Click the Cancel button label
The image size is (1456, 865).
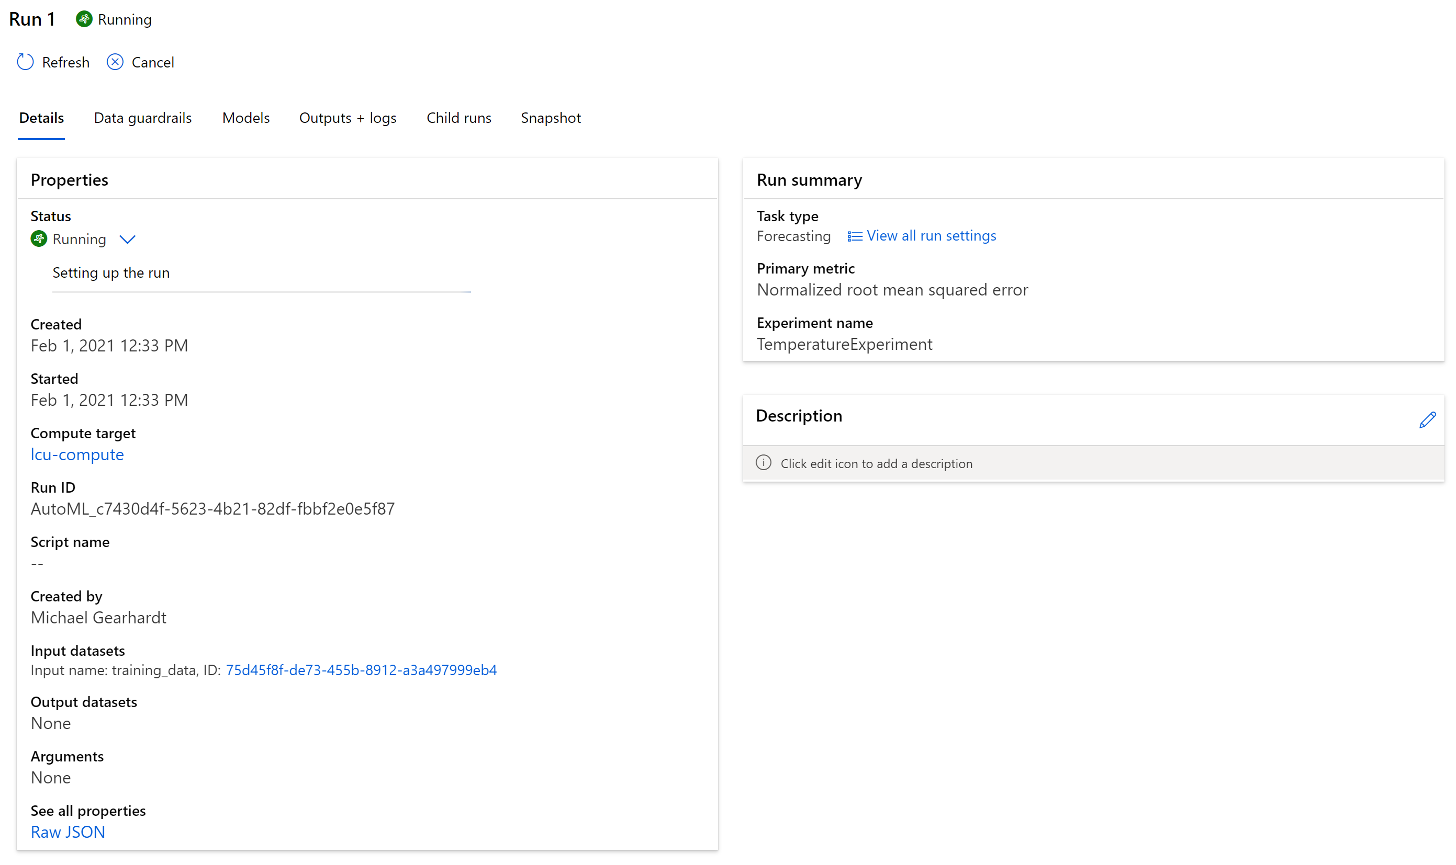click(x=153, y=62)
